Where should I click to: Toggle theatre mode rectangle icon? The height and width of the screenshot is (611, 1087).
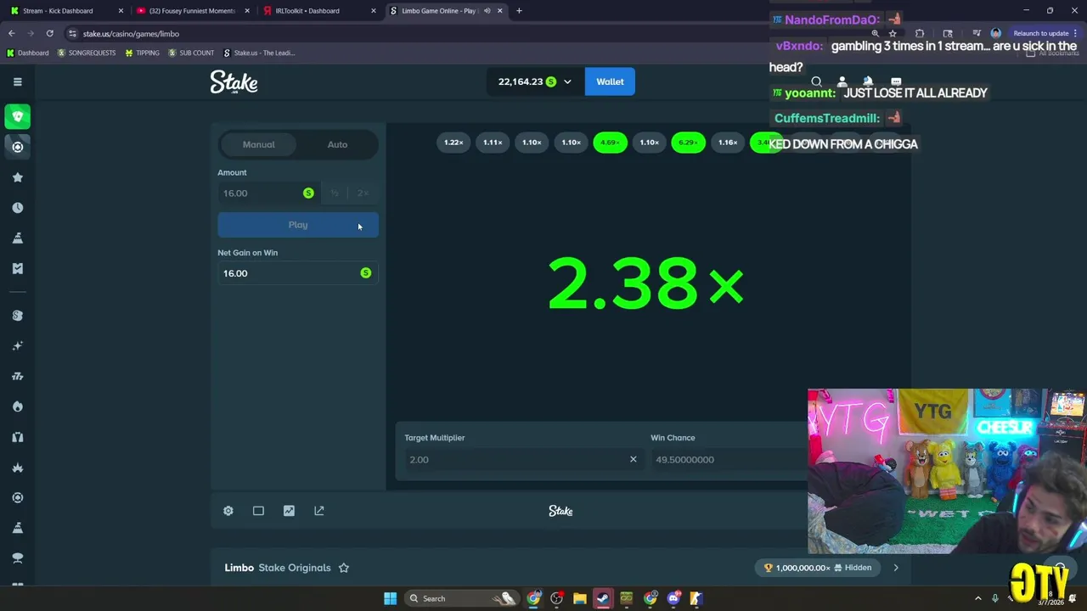coord(258,511)
